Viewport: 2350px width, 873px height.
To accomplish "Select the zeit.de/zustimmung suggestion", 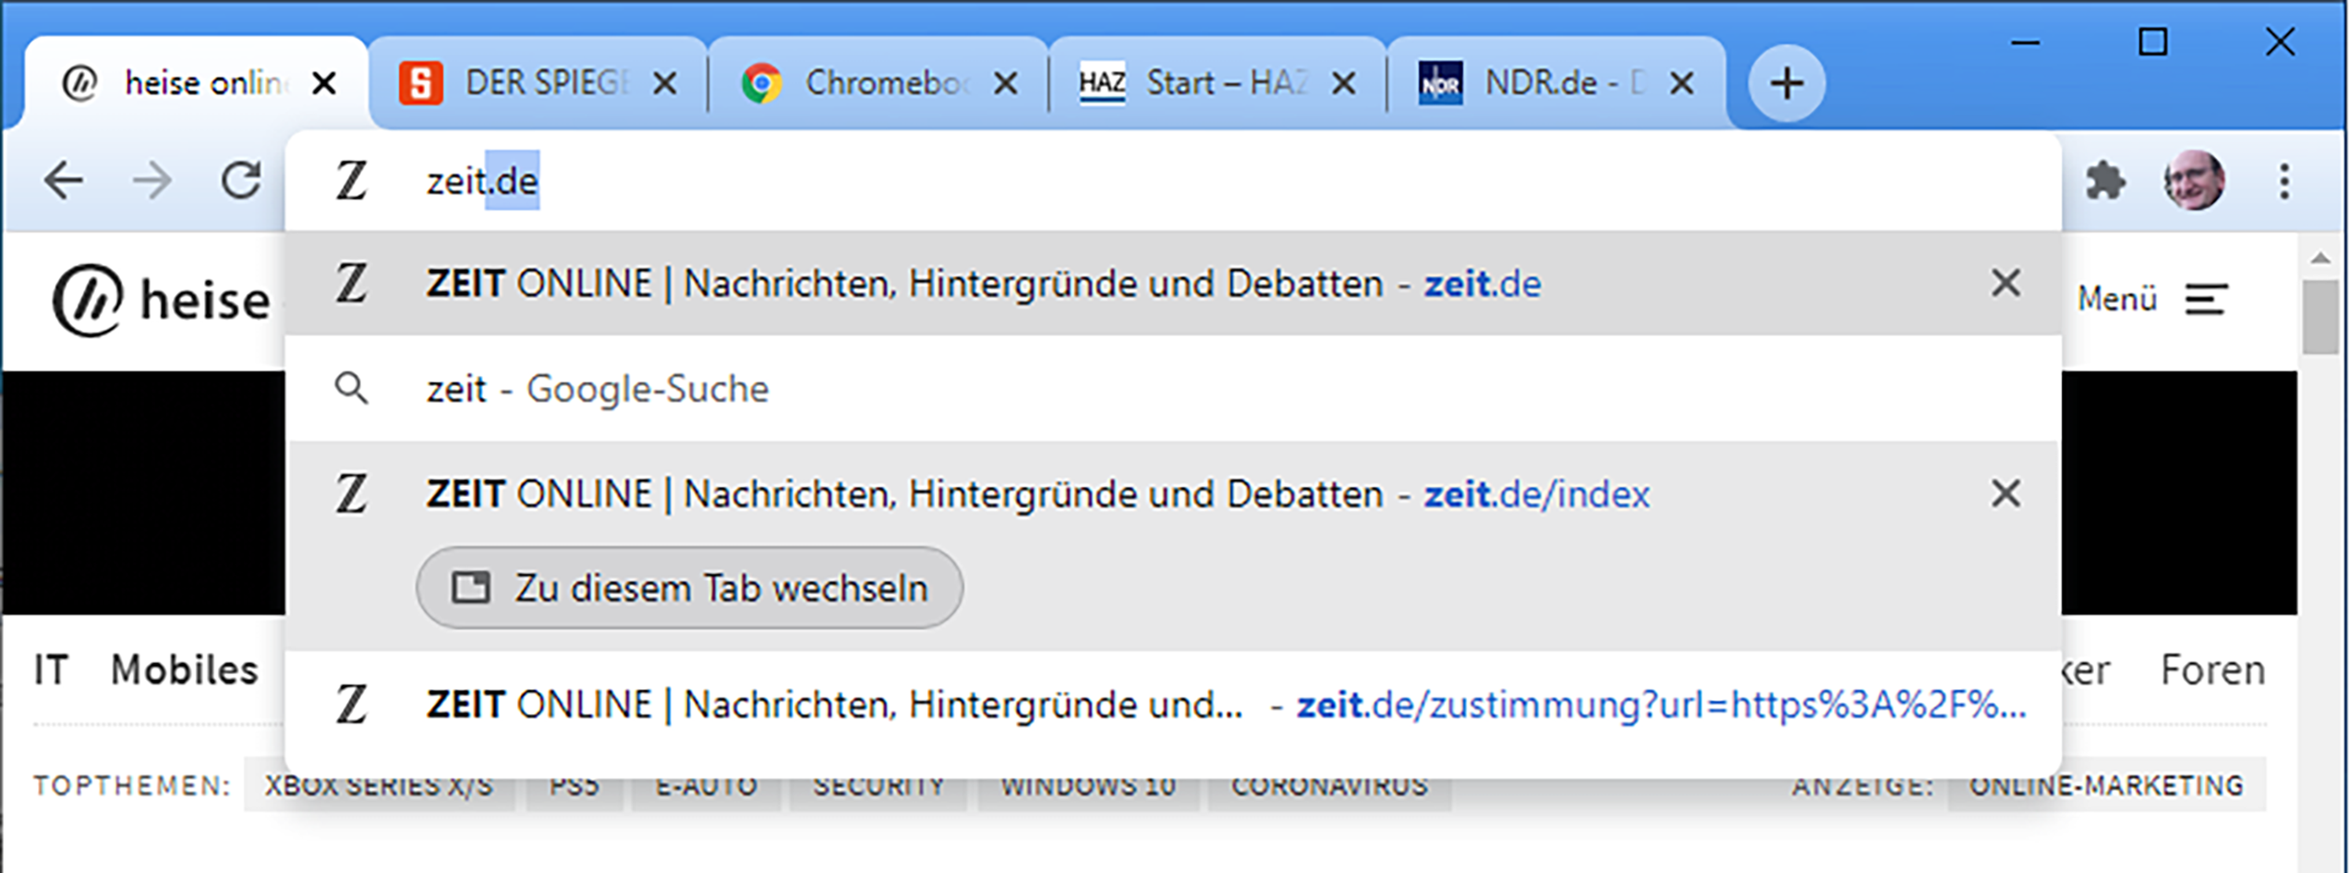I will pyautogui.click(x=1173, y=705).
